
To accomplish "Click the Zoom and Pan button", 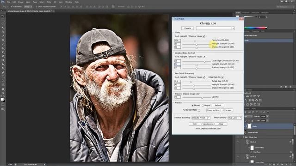I will (213, 110).
